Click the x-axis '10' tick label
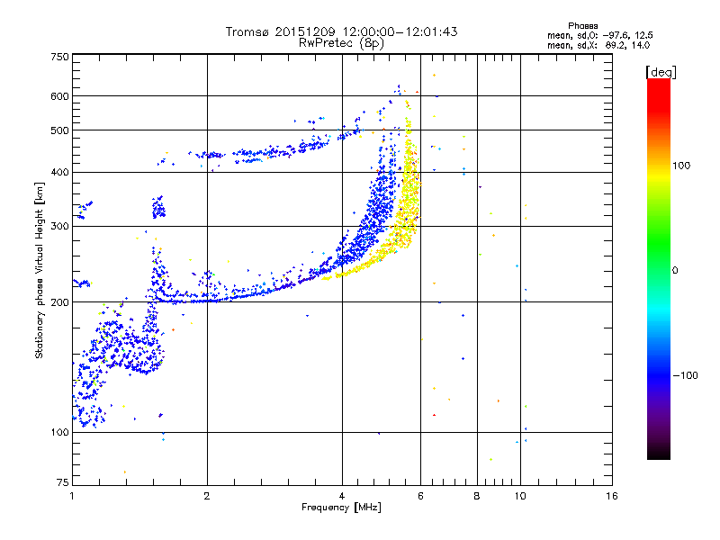Screen dimensions: 720x540 coord(520,496)
